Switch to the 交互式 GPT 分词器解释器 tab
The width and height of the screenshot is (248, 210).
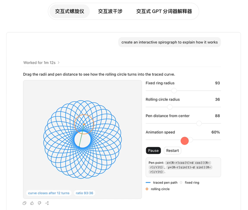[164, 11]
